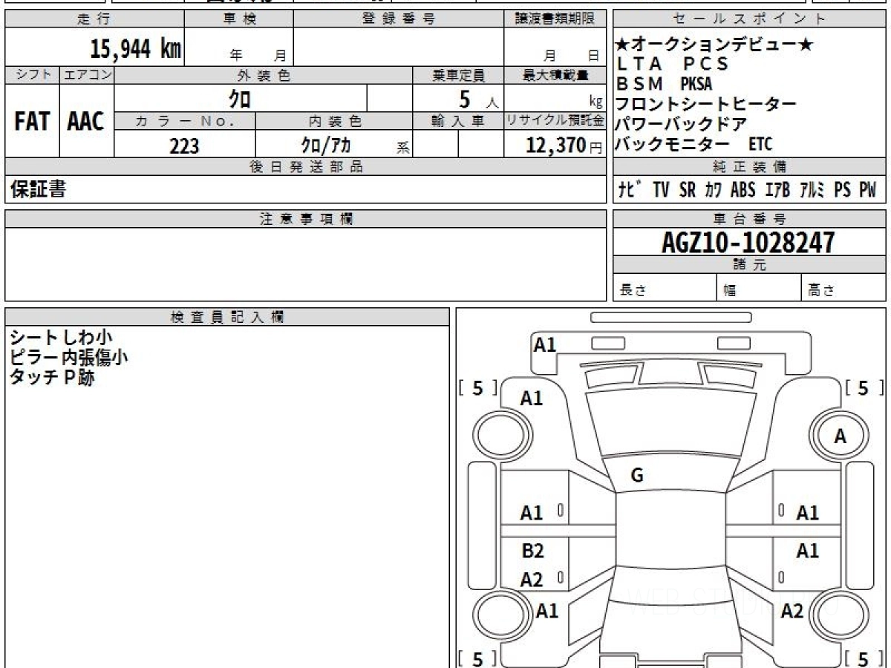Click the ABS equipment code

(x=742, y=189)
